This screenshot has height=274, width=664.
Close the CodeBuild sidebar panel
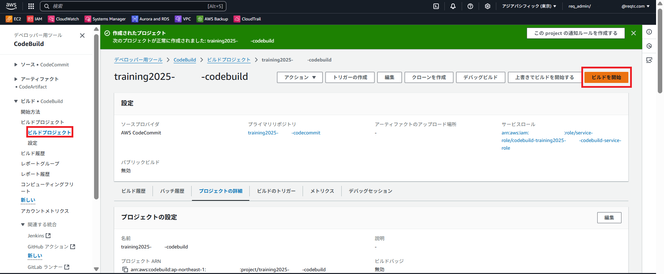point(82,36)
